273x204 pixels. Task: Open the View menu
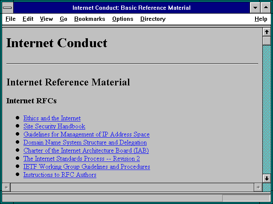pyautogui.click(x=46, y=19)
